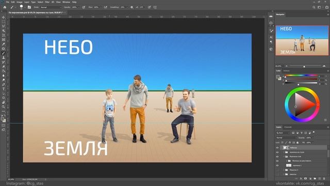Open the layer filter Kind dropdown
This screenshot has width=330, height=186.
(283, 133)
